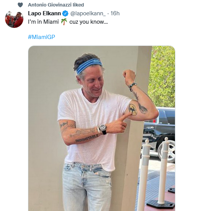Click the blue striped headband in the photo
The height and width of the screenshot is (211, 201).
89,66
